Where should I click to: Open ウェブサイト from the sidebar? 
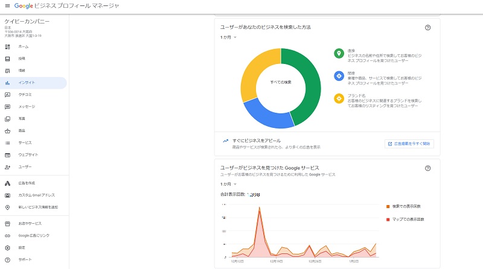(x=34, y=155)
